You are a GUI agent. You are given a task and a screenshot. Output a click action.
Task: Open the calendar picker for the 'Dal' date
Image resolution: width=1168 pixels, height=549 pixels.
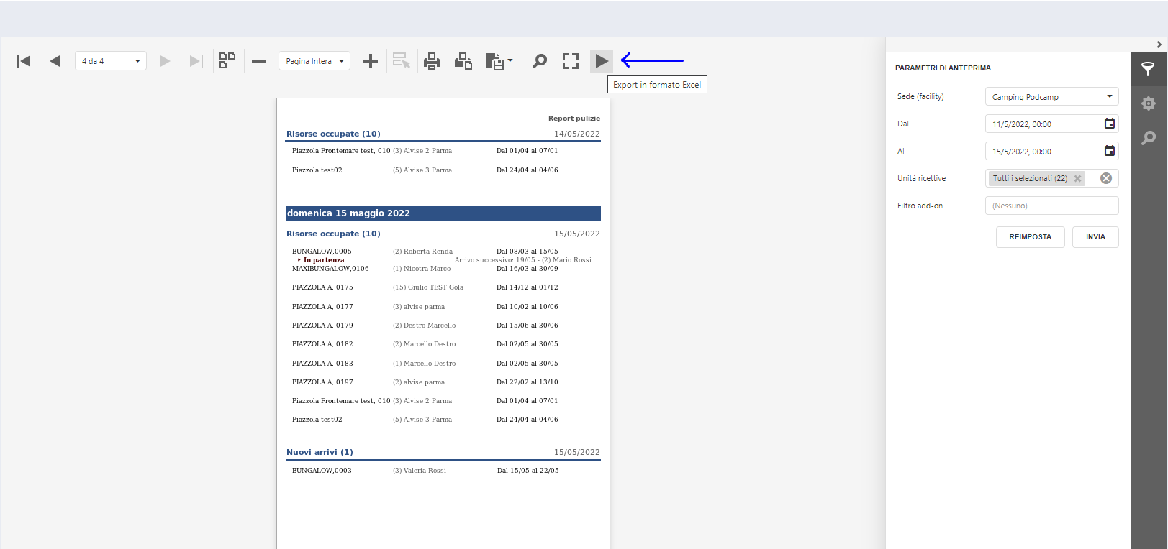tap(1110, 124)
